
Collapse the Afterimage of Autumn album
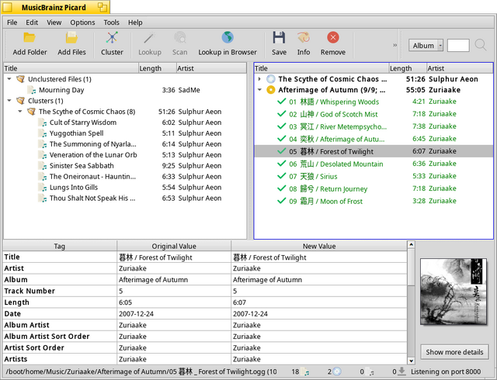pyautogui.click(x=259, y=90)
